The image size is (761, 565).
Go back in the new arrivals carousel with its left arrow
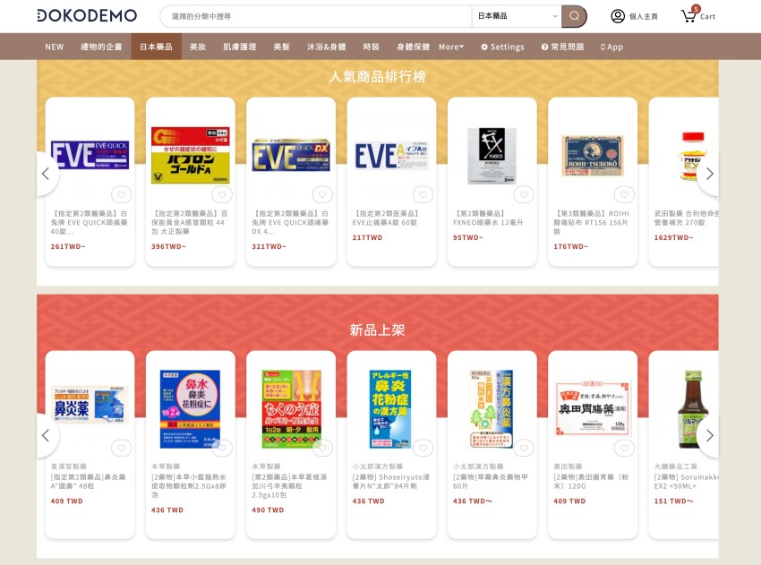(46, 435)
